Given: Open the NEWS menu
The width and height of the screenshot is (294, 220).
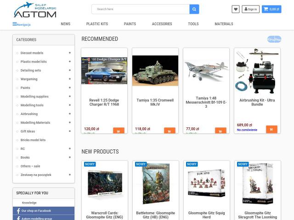Looking at the screenshot, I should [x=65, y=24].
